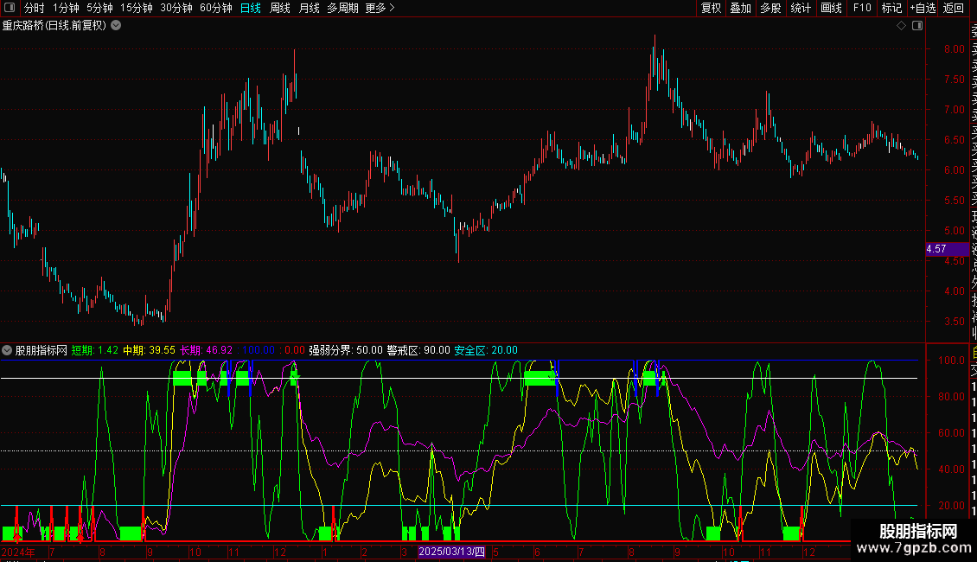The image size is (977, 562).
Task: Click the 20.00 indicator axis label
Action: point(951,505)
